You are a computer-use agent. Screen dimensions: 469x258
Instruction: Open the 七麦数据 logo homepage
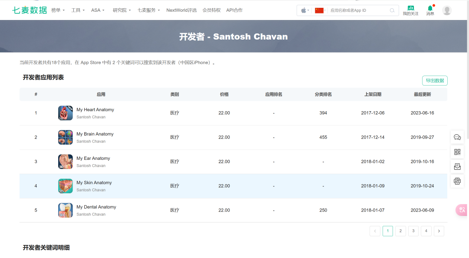point(30,10)
